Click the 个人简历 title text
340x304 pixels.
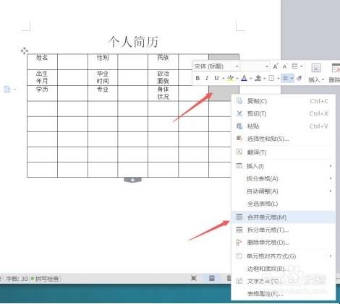click(x=133, y=42)
